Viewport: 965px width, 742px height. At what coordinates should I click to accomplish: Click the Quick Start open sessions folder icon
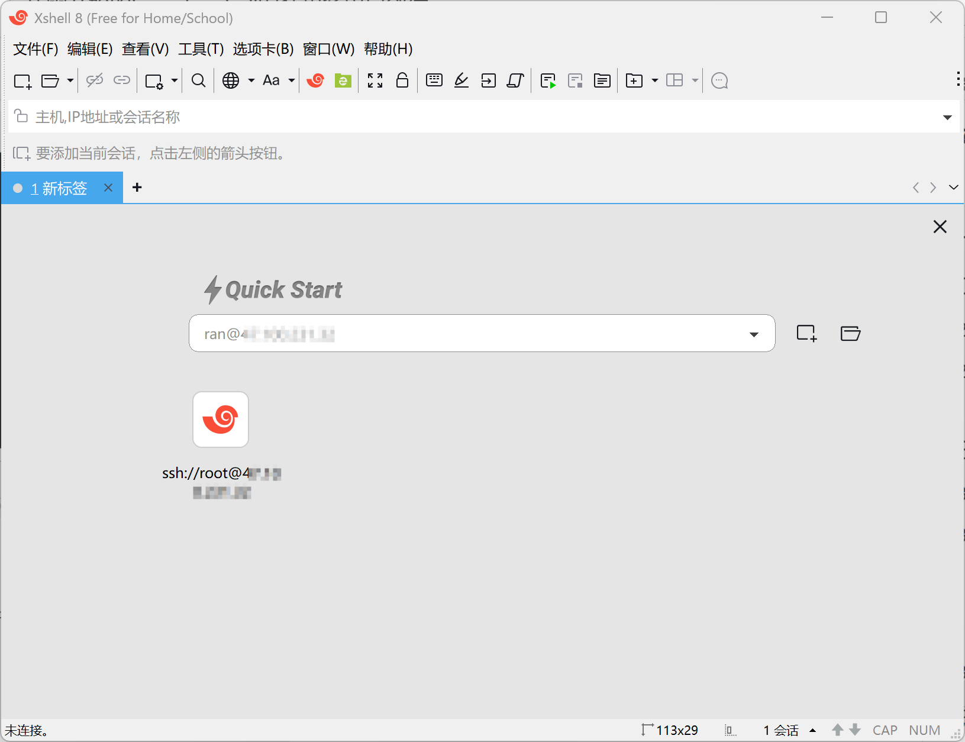(x=850, y=333)
